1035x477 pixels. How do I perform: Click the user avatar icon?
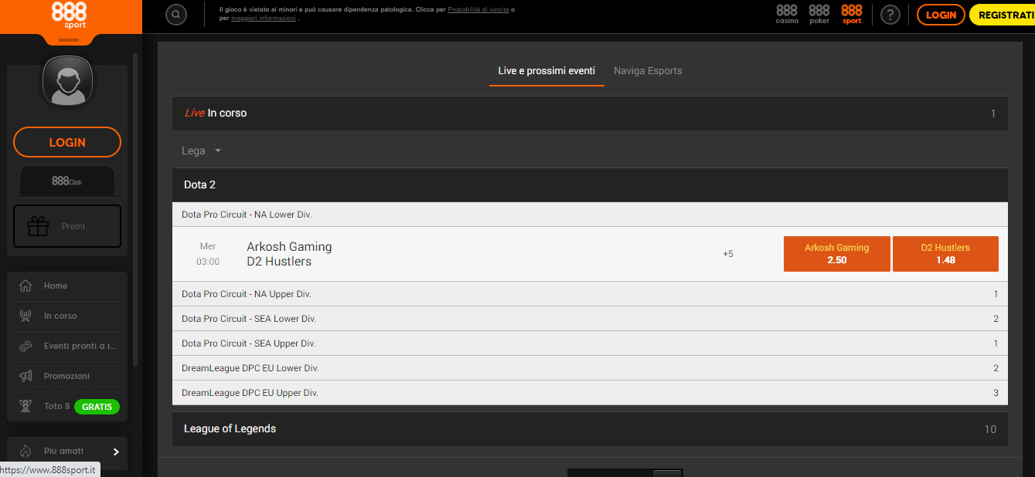(69, 80)
